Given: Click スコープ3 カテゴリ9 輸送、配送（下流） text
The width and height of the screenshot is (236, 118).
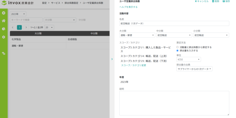Looking at the screenshot, I should [144, 61].
